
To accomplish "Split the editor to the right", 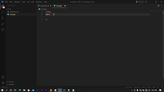I will [158, 6].
